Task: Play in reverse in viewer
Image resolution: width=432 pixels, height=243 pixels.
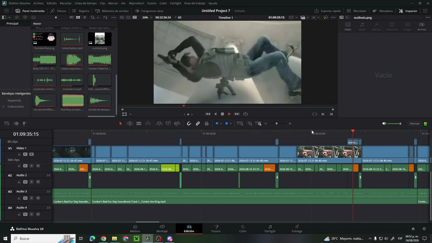Action: [215, 114]
